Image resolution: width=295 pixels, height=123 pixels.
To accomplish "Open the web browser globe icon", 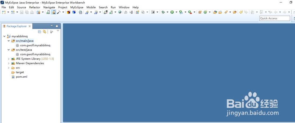I will point(120,12).
